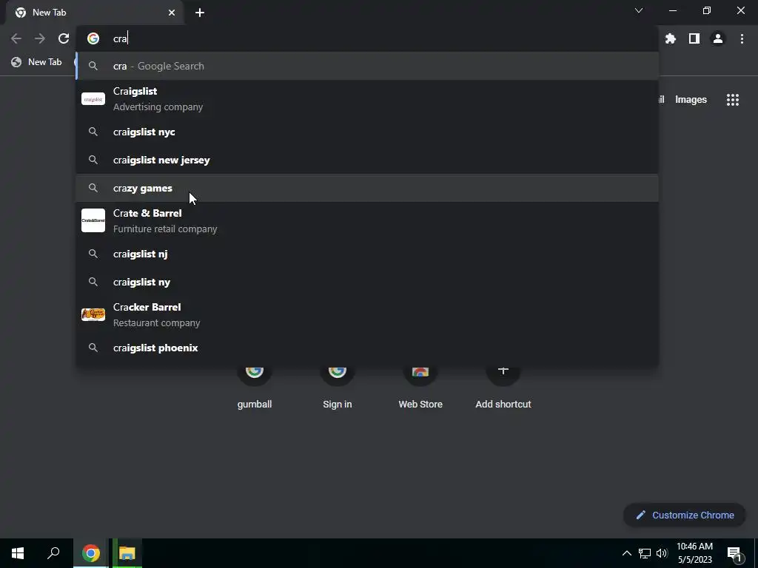Screen dimensions: 758x568
Task: Choose Crate & Barrel suggestion
Action: 367,220
